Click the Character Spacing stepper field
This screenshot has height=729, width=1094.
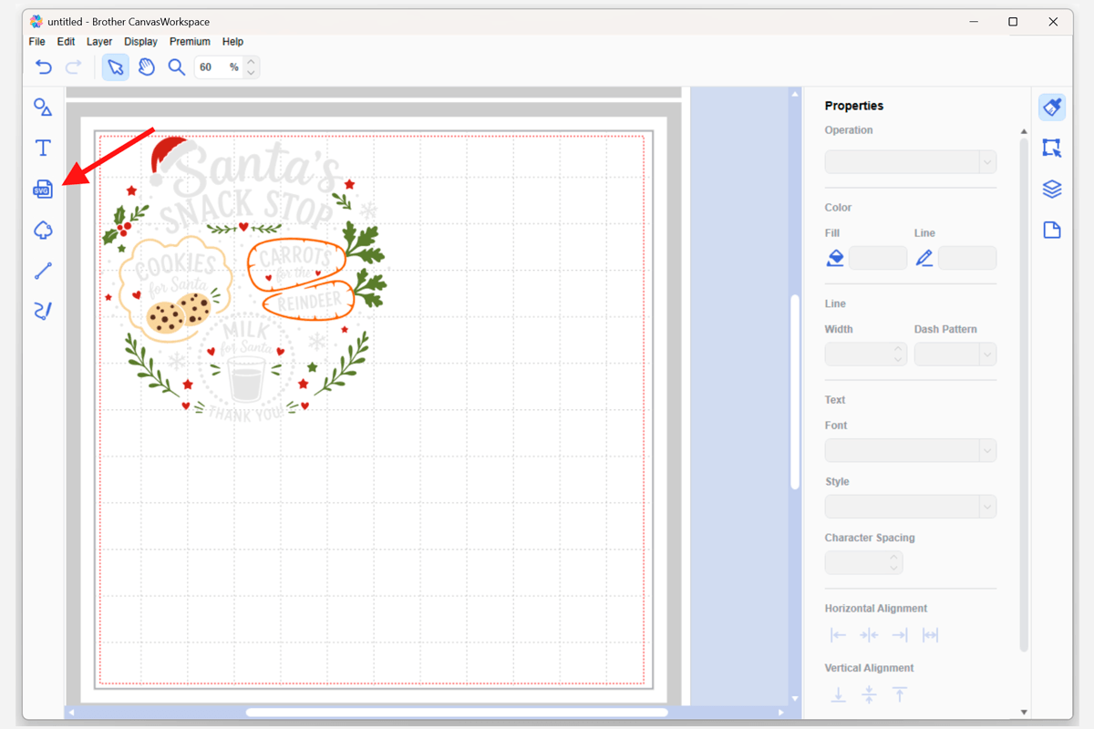click(864, 563)
